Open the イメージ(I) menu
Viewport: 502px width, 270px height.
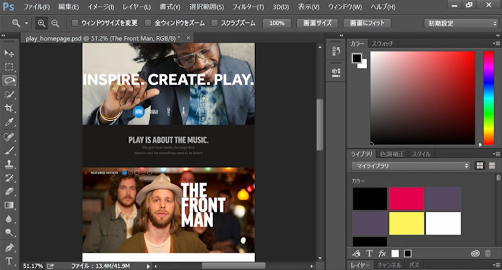click(101, 7)
